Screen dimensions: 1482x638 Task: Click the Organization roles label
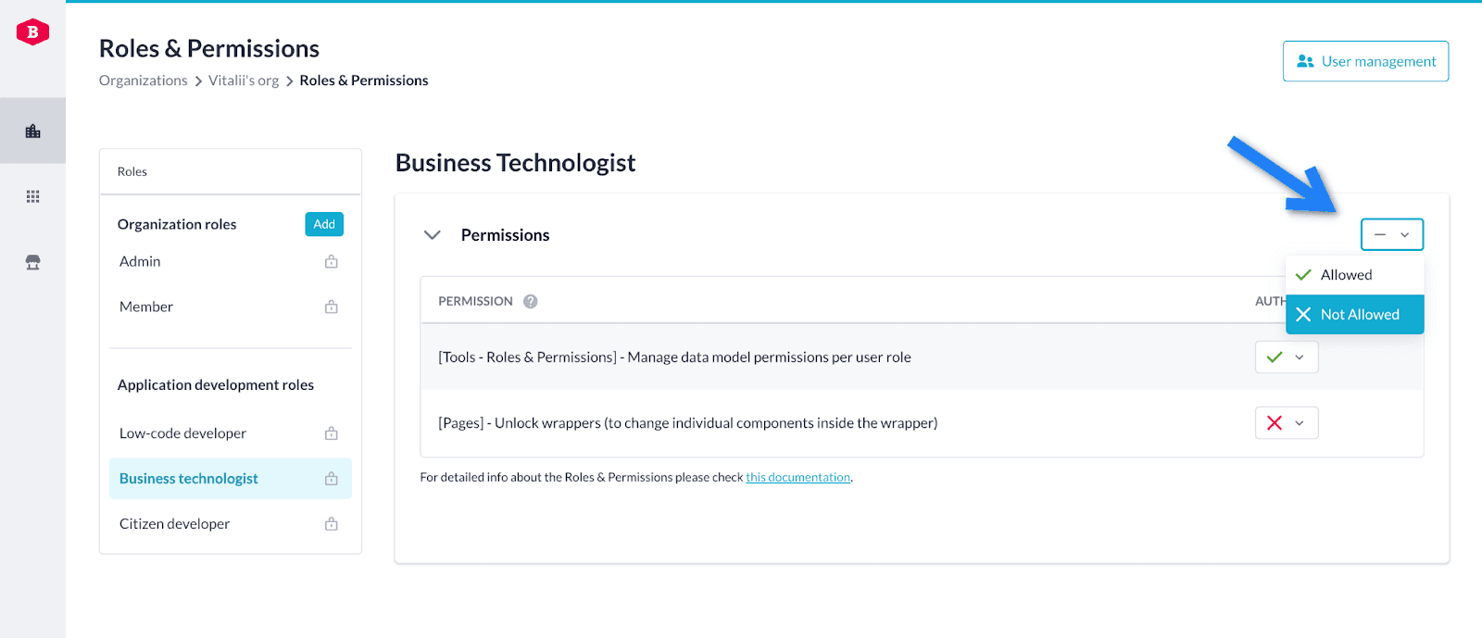(177, 224)
